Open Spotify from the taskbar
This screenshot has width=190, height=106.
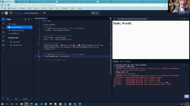[x=65, y=104]
